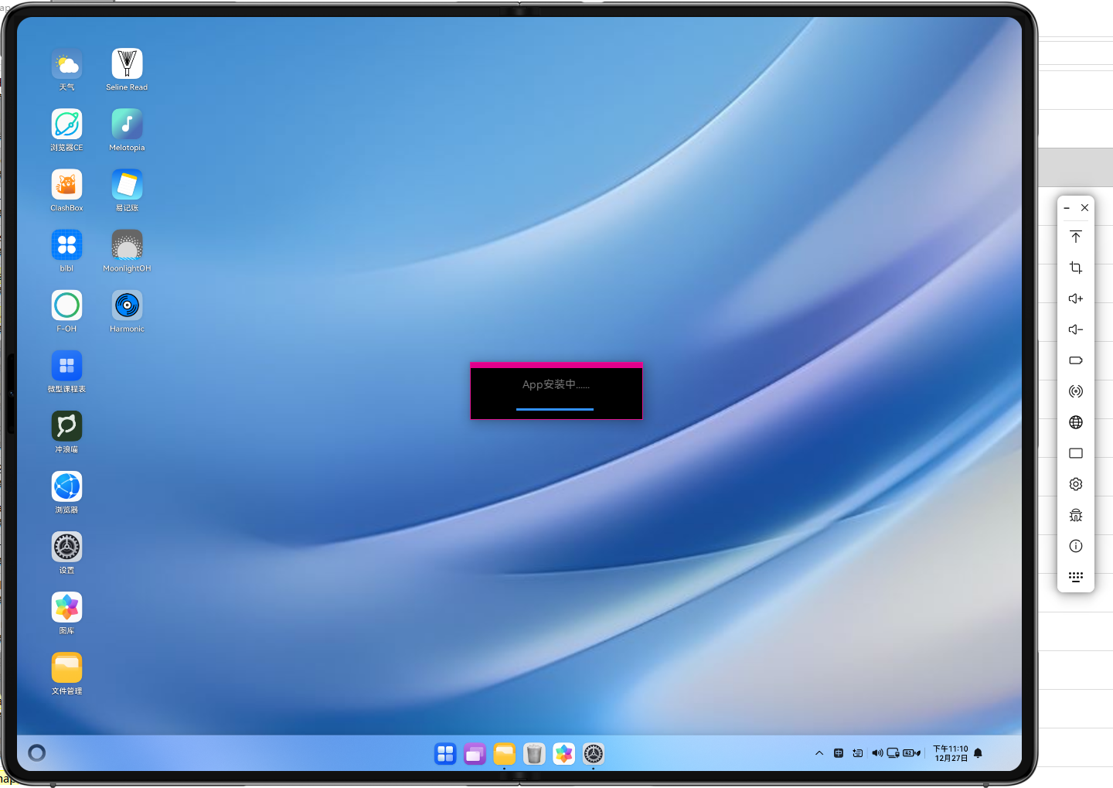1113x788 pixels.
Task: Close the emulator side toolbar
Action: pyautogui.click(x=1085, y=208)
